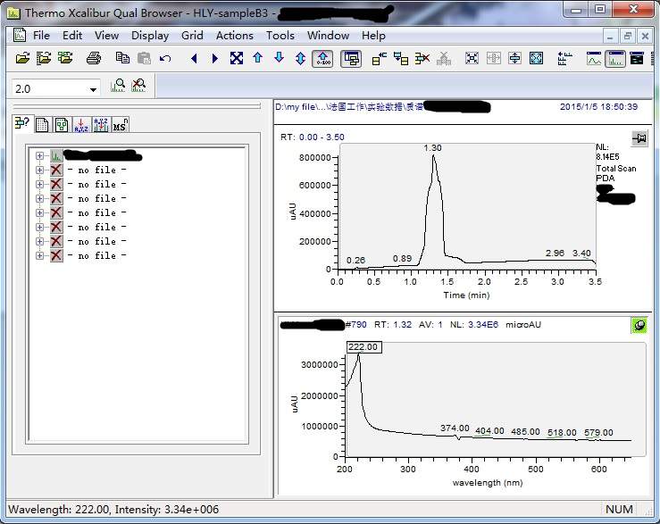Click the 1.30 peak label in chromatogram

[433, 146]
